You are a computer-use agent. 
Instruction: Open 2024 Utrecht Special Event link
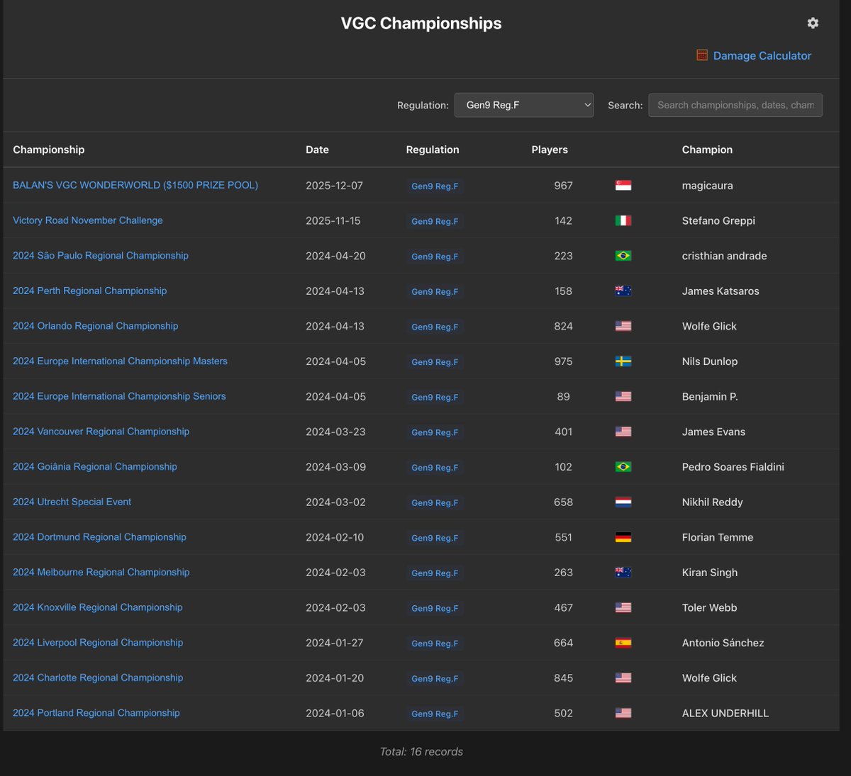(72, 502)
